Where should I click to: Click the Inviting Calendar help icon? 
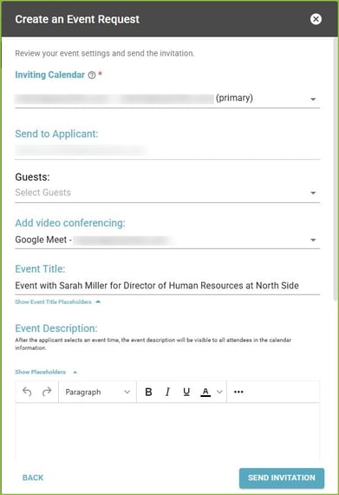coord(92,76)
